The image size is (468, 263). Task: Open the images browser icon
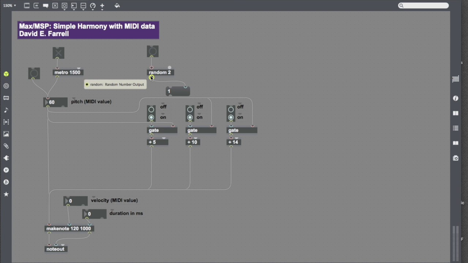6,134
